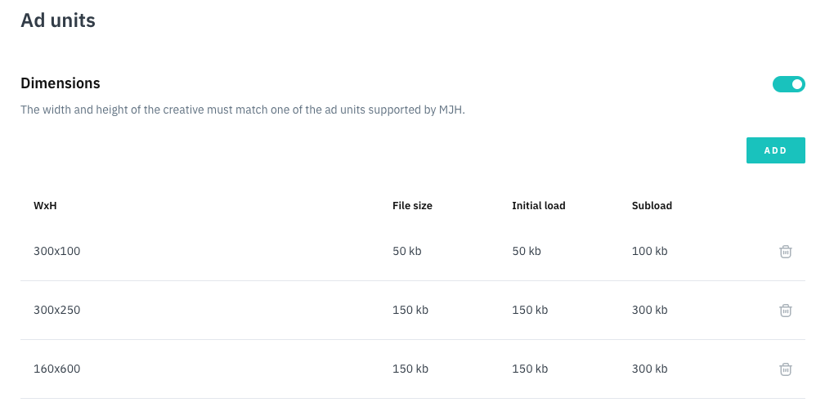Click the trash icon for 160x600

785,369
